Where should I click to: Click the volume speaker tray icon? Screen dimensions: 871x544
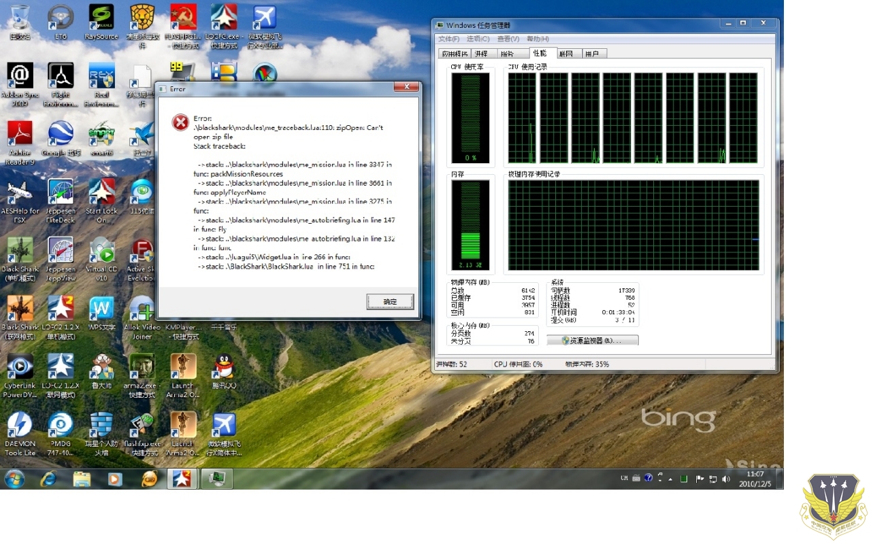pos(726,479)
